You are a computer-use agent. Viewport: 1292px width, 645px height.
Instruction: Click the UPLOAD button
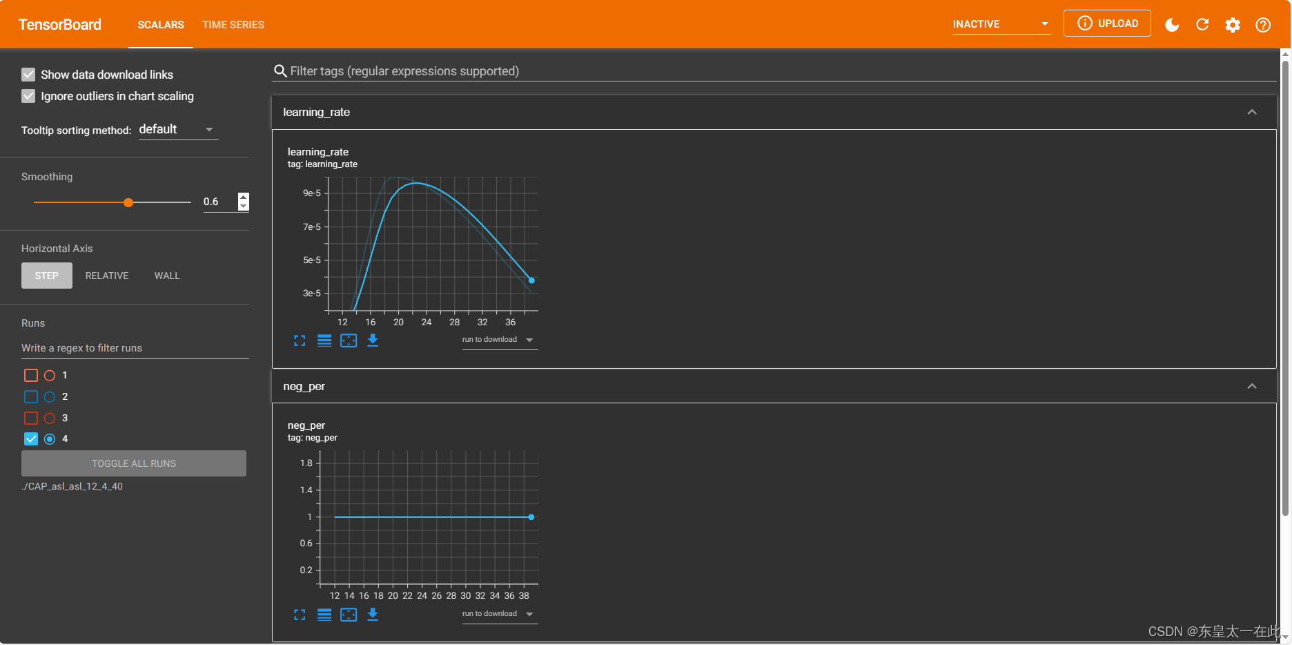1107,23
